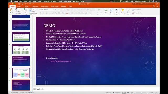
Task: Click the English (United States) language indicator
Action: pyautogui.click(x=27, y=93)
